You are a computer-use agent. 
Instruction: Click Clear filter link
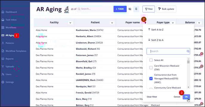point(152,97)
